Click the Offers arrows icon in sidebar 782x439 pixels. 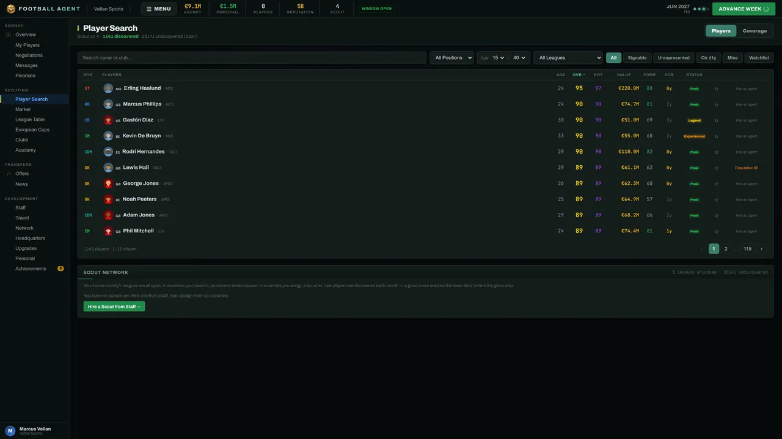pyautogui.click(x=9, y=174)
